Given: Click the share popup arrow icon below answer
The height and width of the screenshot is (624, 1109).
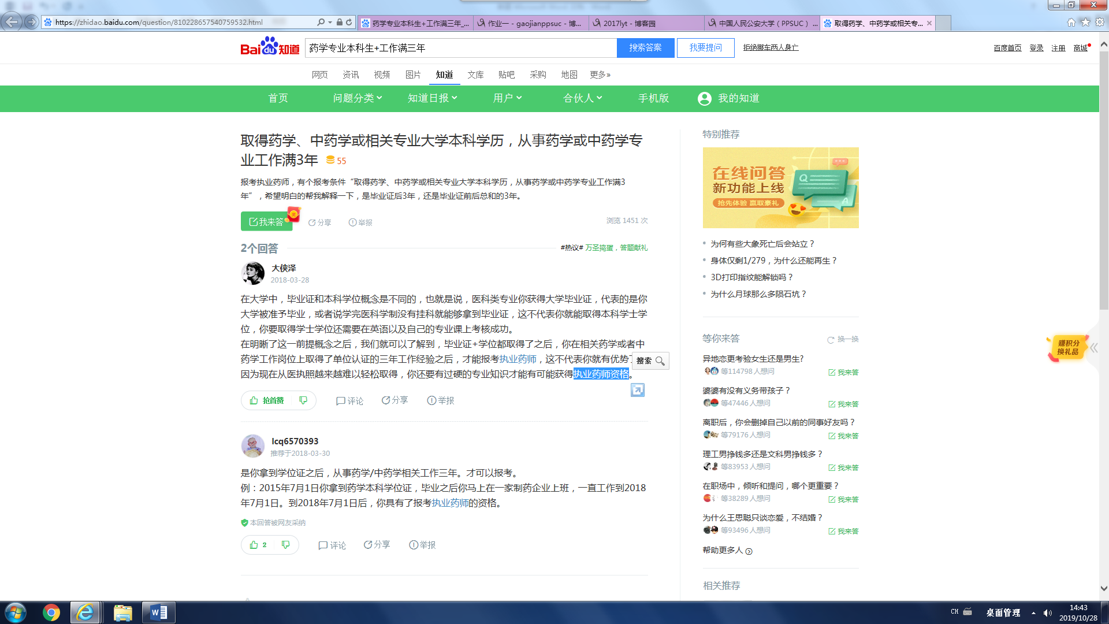Looking at the screenshot, I should coord(637,391).
